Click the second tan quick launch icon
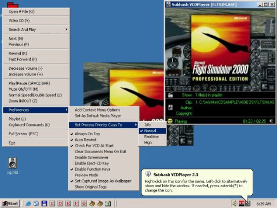 100,204
